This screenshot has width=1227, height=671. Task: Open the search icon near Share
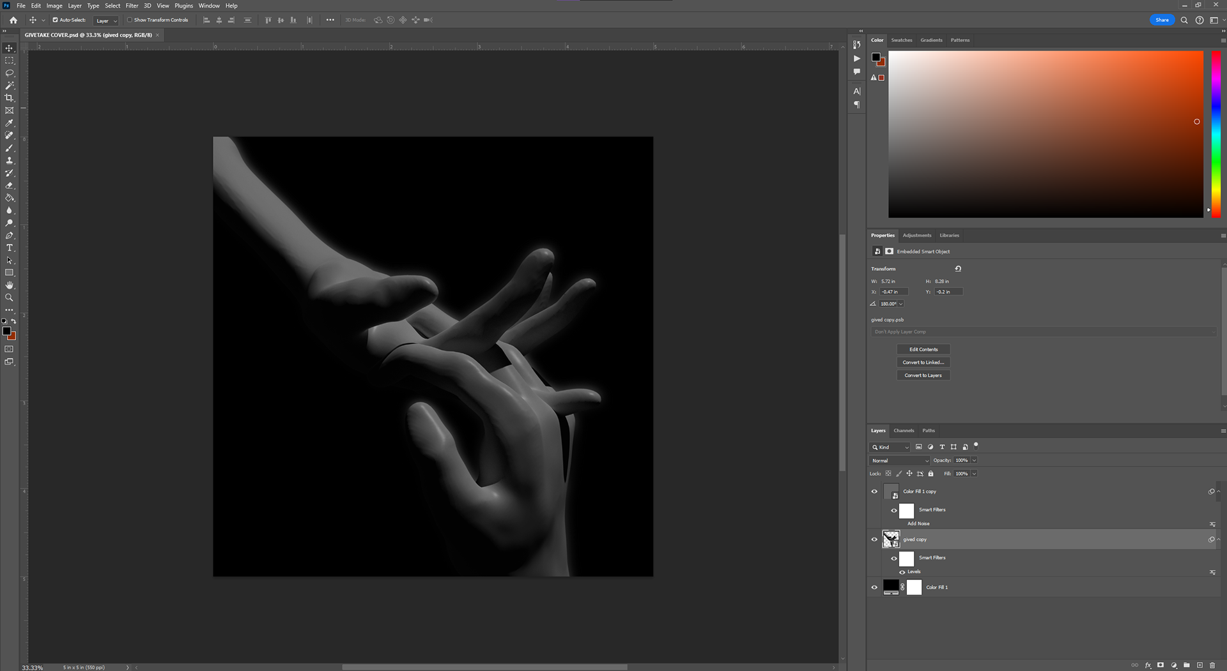point(1184,20)
